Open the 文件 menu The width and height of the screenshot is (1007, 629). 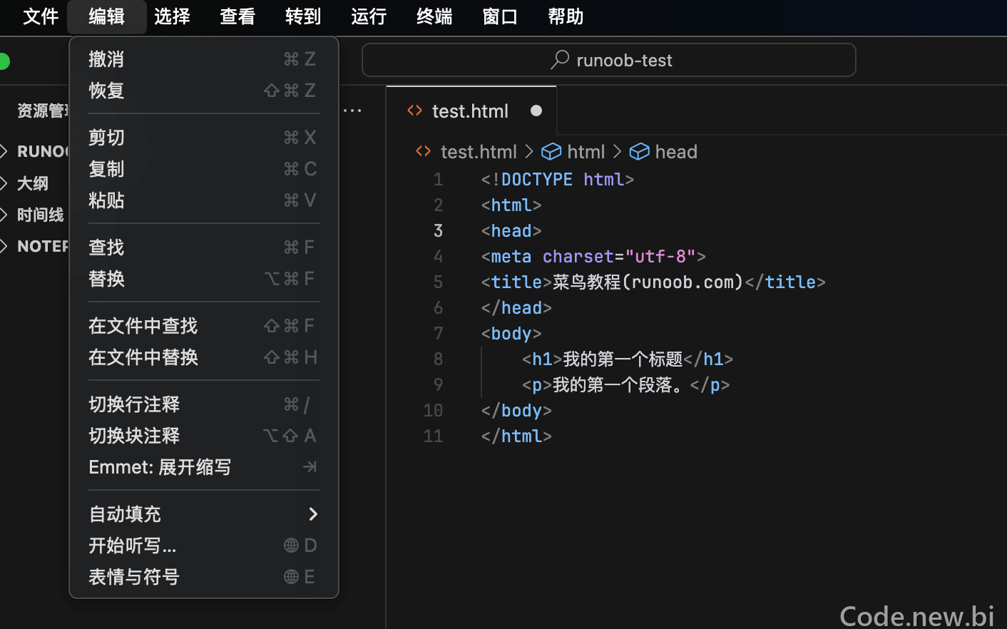[x=41, y=16]
